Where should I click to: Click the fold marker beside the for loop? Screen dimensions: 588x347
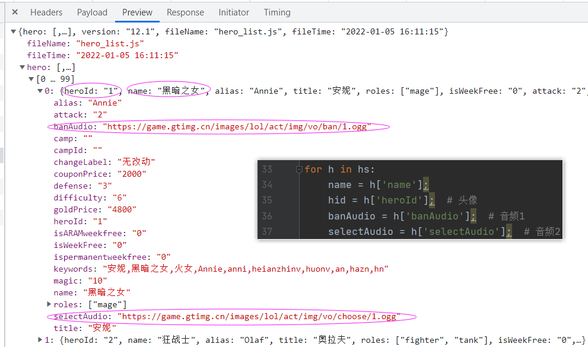[299, 170]
